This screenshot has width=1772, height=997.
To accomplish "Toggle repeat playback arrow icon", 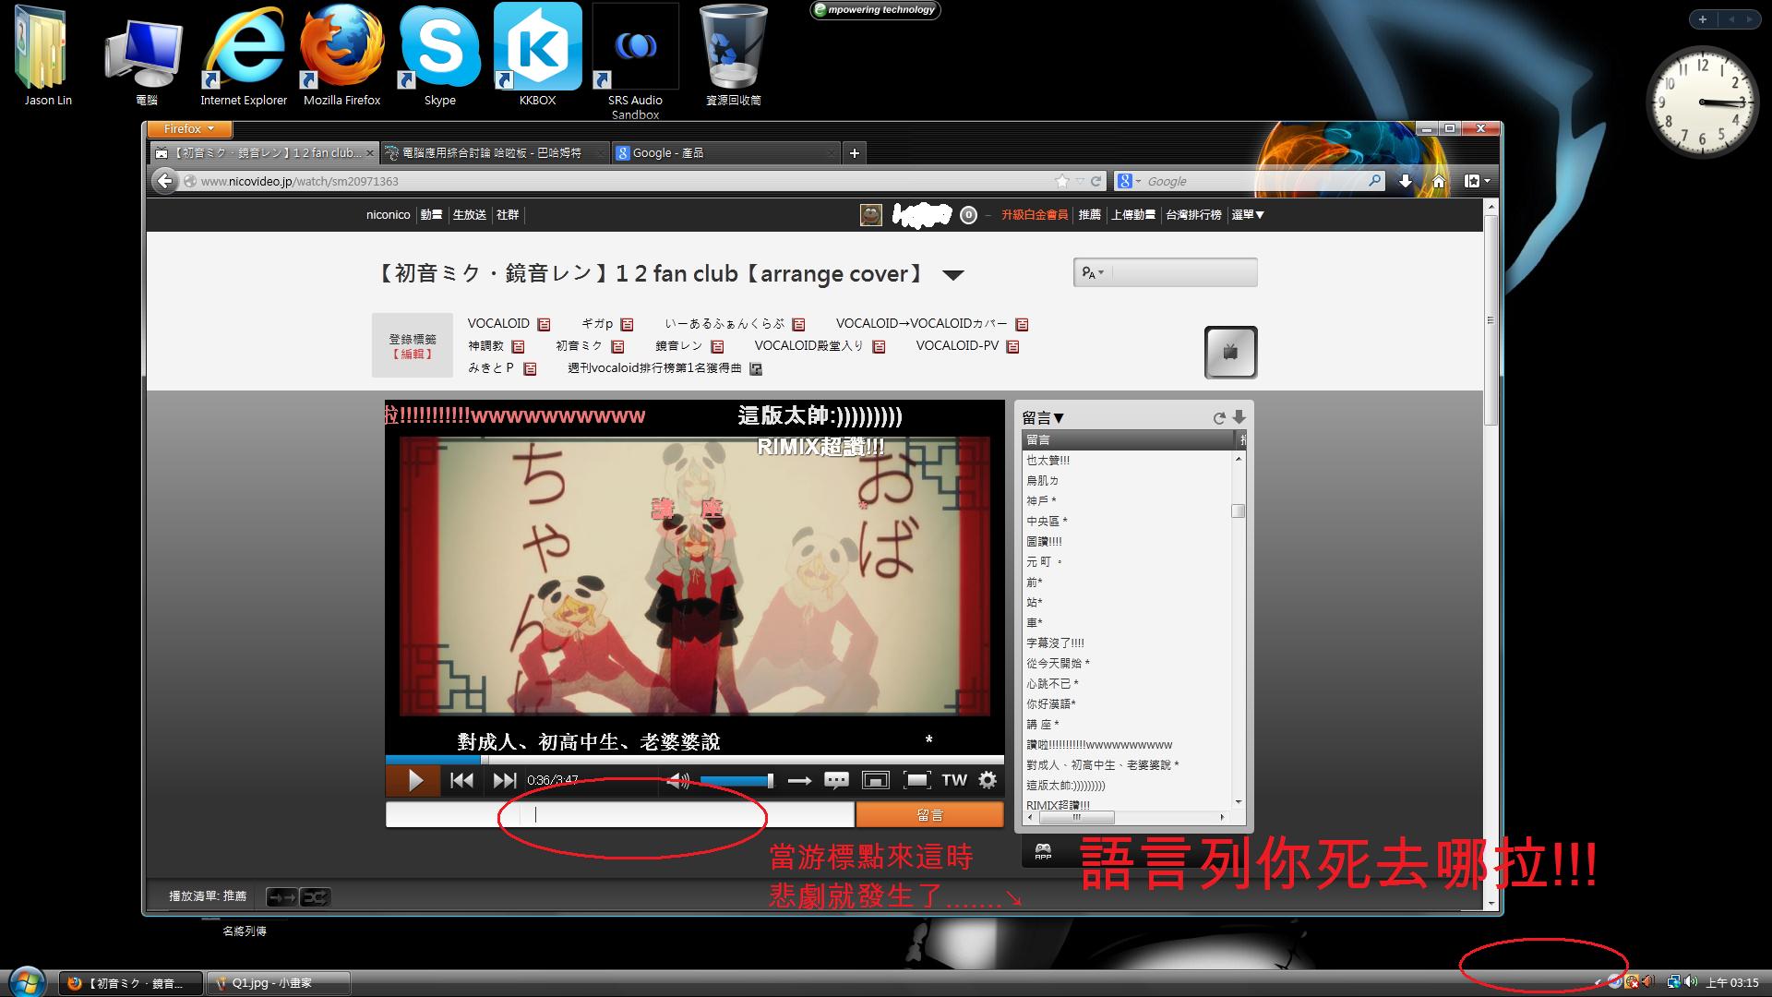I will point(799,781).
